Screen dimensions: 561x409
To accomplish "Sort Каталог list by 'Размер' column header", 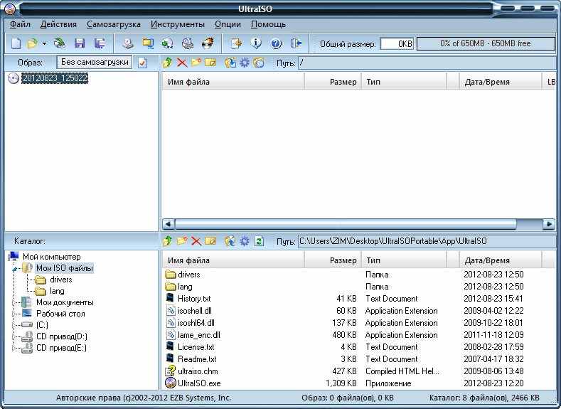I will point(333,260).
